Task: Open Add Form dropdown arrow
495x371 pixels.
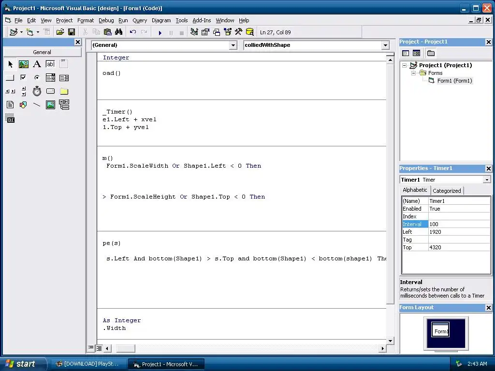Action: click(x=38, y=32)
